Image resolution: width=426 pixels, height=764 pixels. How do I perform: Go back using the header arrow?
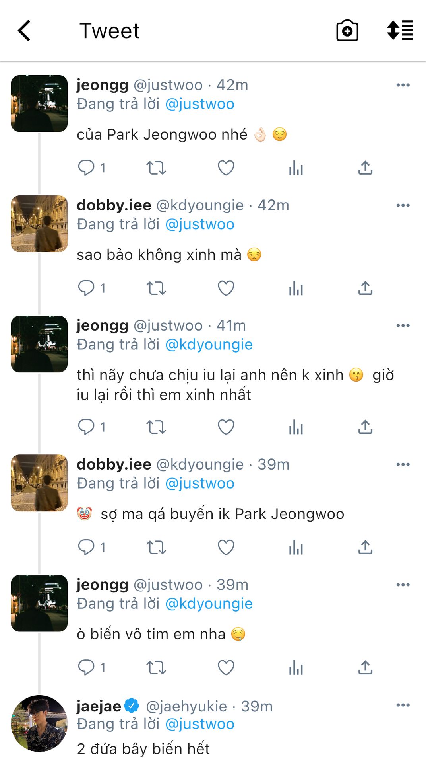[25, 31]
